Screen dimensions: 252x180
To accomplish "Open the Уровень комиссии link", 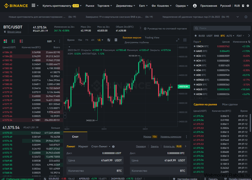I will (x=171, y=137).
